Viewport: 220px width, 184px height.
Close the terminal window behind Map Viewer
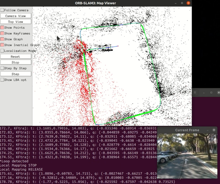pos(219,92)
